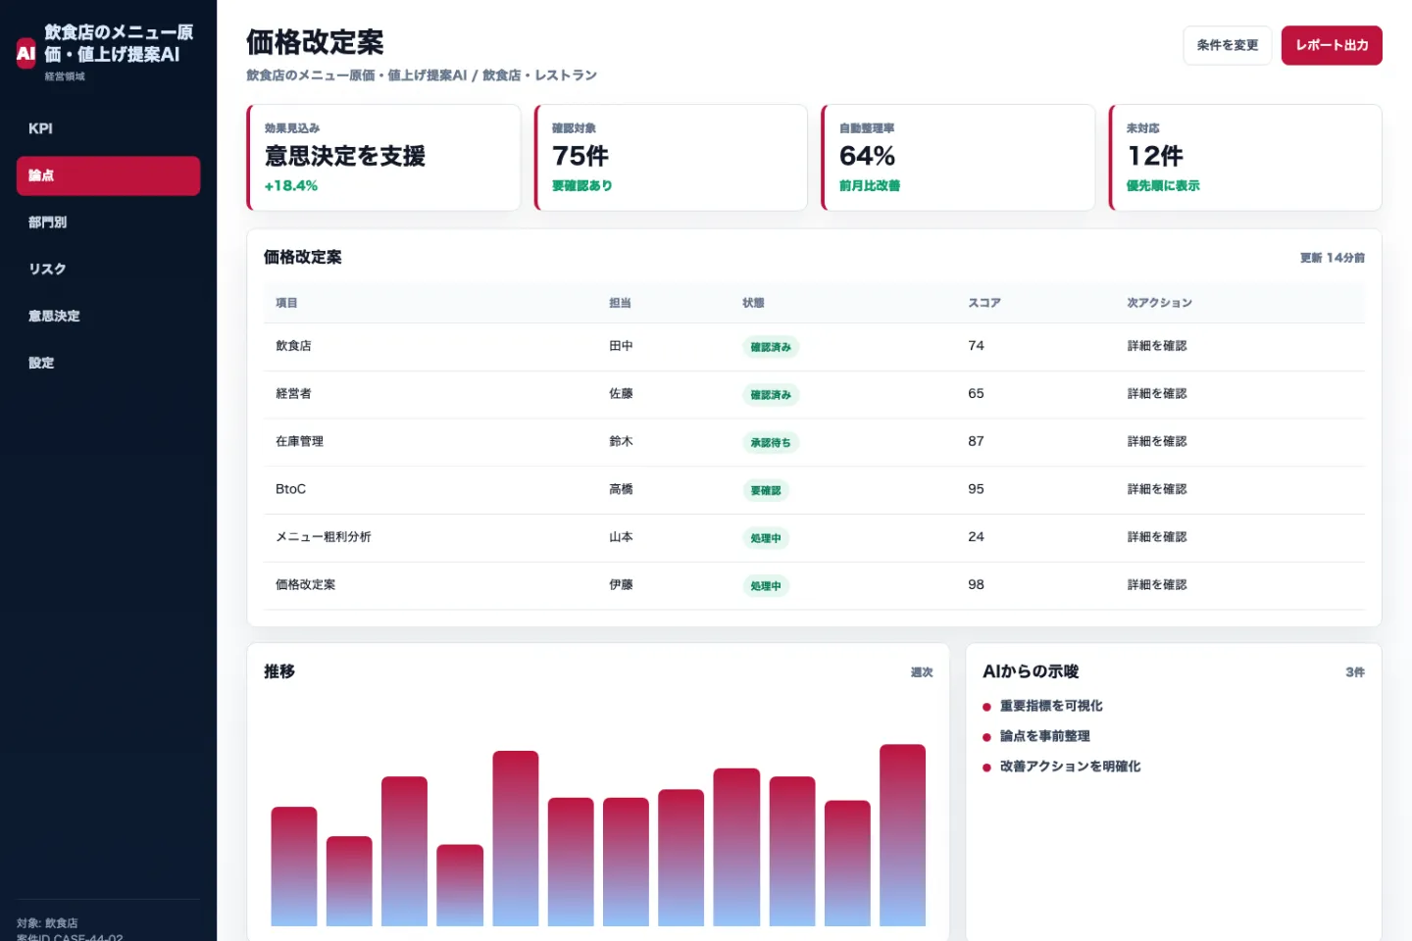Click the 3件 count in AIからの示唆
The height and width of the screenshot is (941, 1412).
click(x=1355, y=672)
